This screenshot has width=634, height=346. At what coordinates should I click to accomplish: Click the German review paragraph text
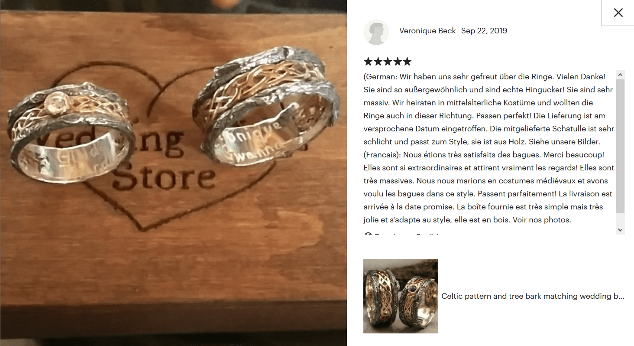(488, 109)
